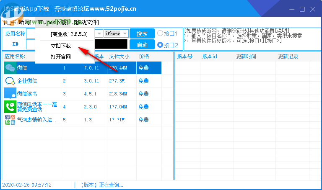Screen dimensions: 322x190
Task: Click the WeChat (微信) app icon
Action: tap(10, 68)
